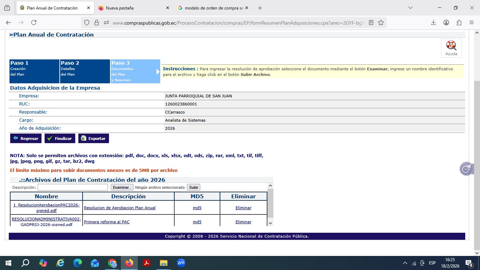
Task: Expand the list all tabs dropdown arrow
Action: tap(410, 8)
